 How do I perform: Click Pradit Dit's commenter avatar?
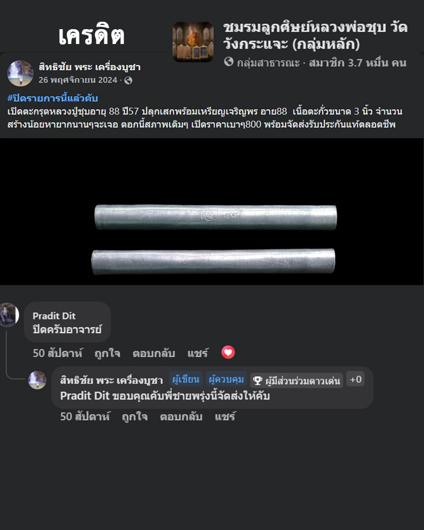(x=9, y=315)
